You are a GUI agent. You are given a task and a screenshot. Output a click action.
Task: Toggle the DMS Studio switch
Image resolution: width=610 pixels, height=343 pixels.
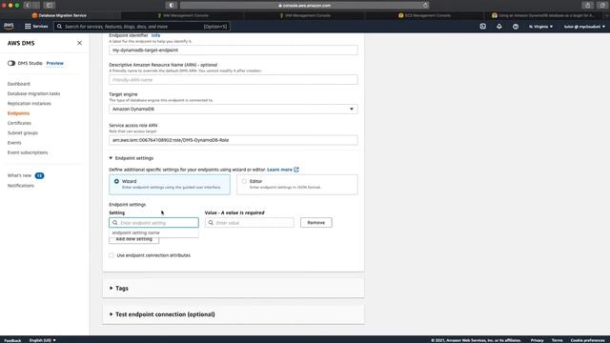click(x=11, y=63)
